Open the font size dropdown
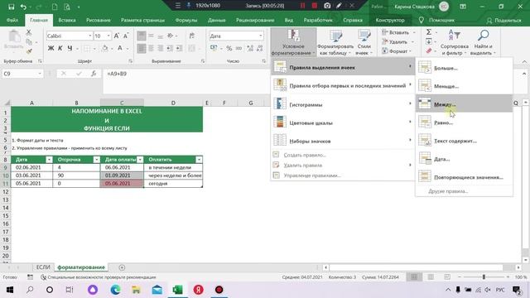The image size is (530, 298). click(108, 36)
